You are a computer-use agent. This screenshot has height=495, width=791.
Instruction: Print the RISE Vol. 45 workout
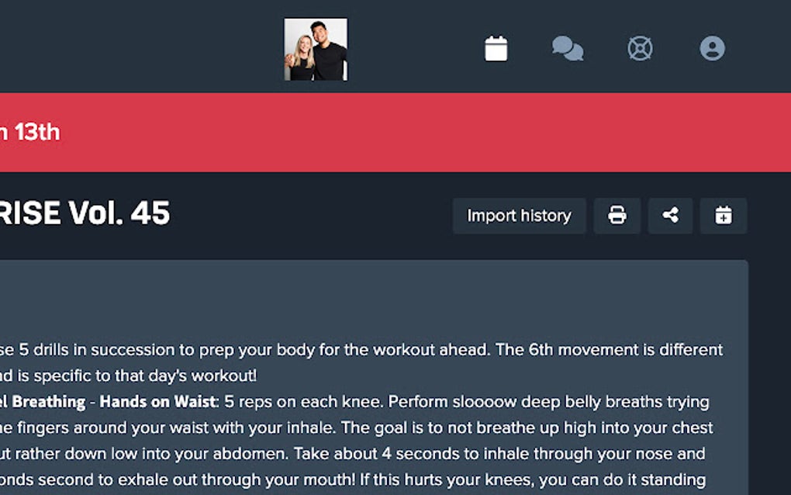click(617, 216)
